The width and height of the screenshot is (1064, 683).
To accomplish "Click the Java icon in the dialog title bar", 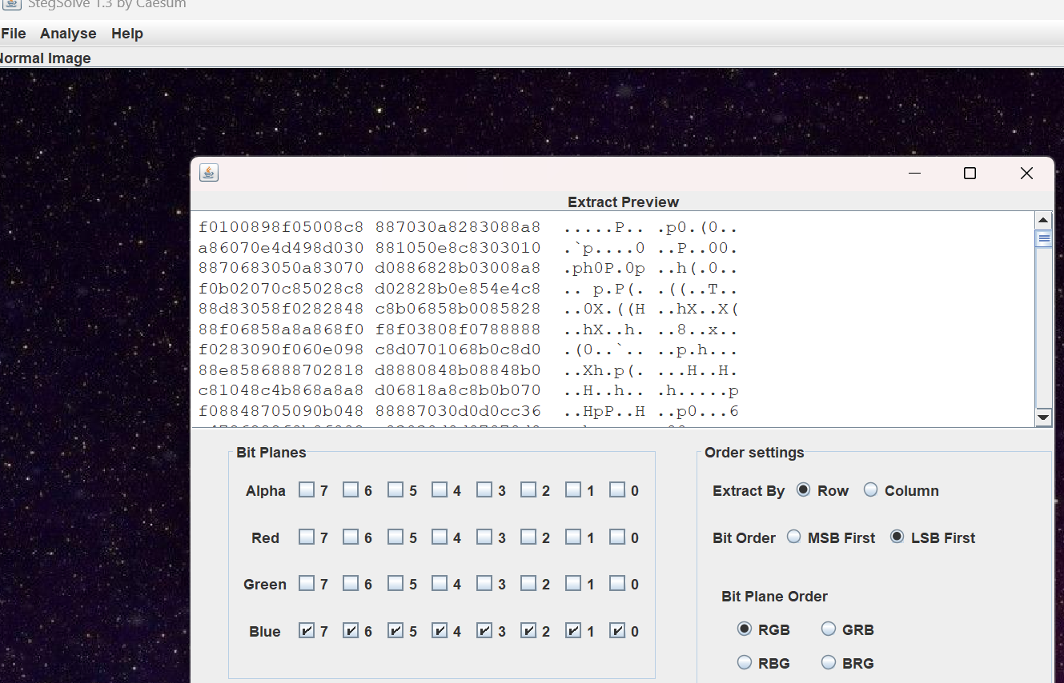I will click(x=209, y=173).
